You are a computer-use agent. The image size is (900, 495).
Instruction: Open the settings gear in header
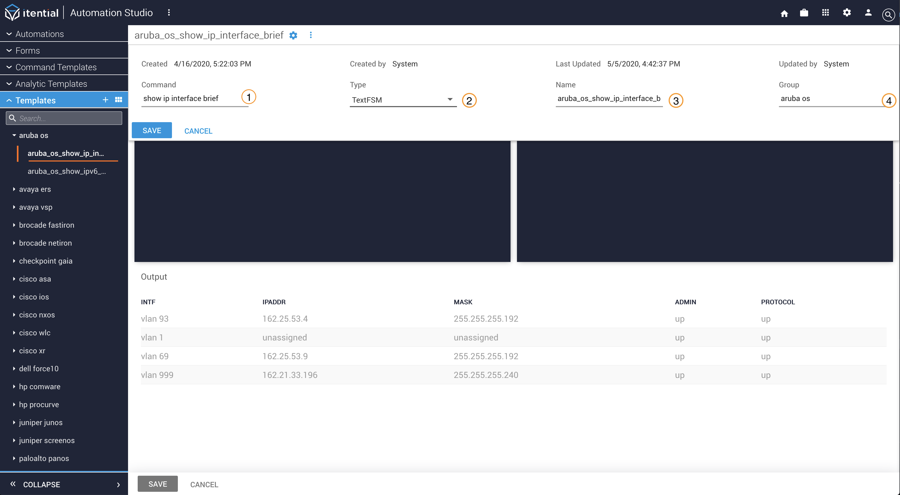846,13
